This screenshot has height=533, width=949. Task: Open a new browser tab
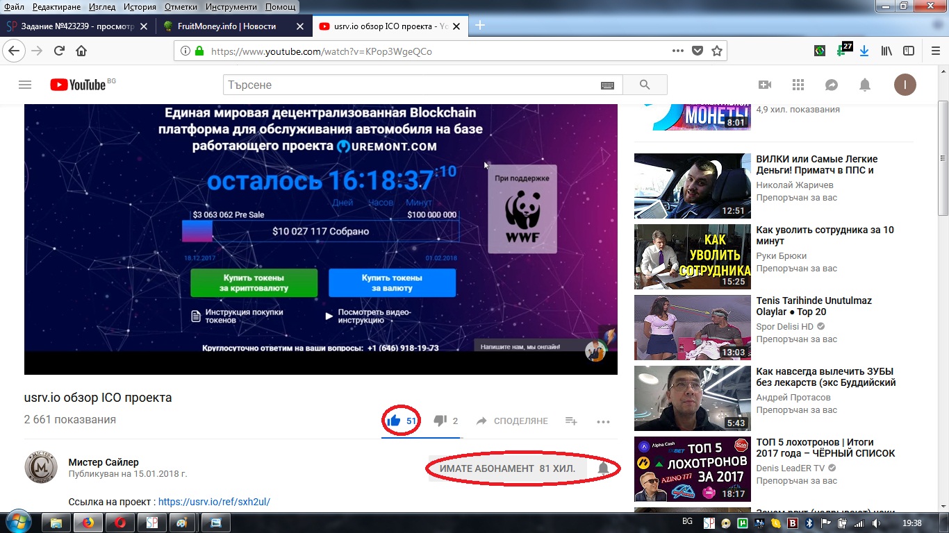(x=479, y=26)
